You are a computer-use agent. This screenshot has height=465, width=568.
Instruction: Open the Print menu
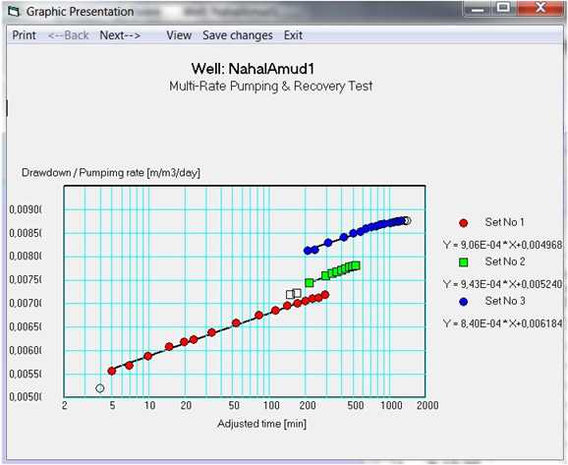click(x=24, y=35)
